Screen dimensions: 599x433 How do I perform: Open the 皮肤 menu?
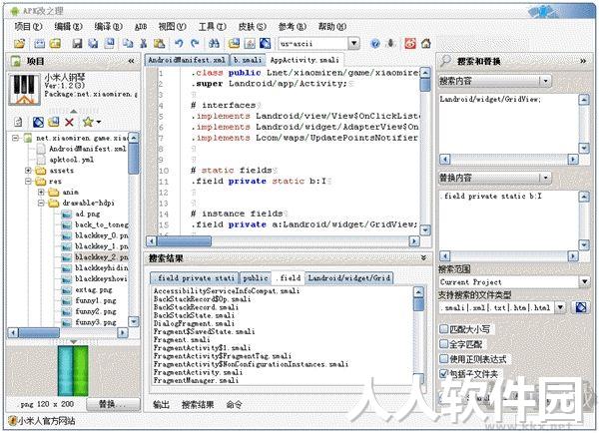(253, 26)
